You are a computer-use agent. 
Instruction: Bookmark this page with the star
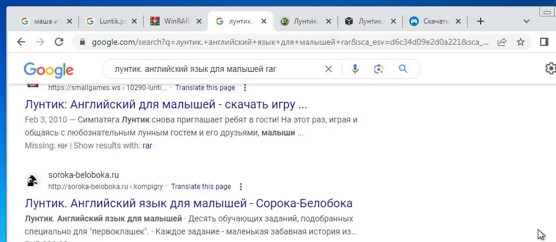521,42
